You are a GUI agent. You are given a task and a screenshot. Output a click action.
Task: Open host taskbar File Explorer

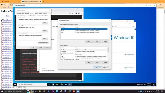tap(40, 91)
